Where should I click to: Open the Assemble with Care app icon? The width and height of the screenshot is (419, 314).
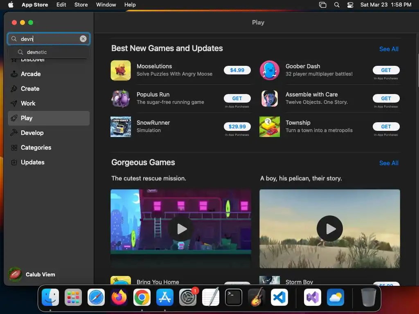click(270, 99)
